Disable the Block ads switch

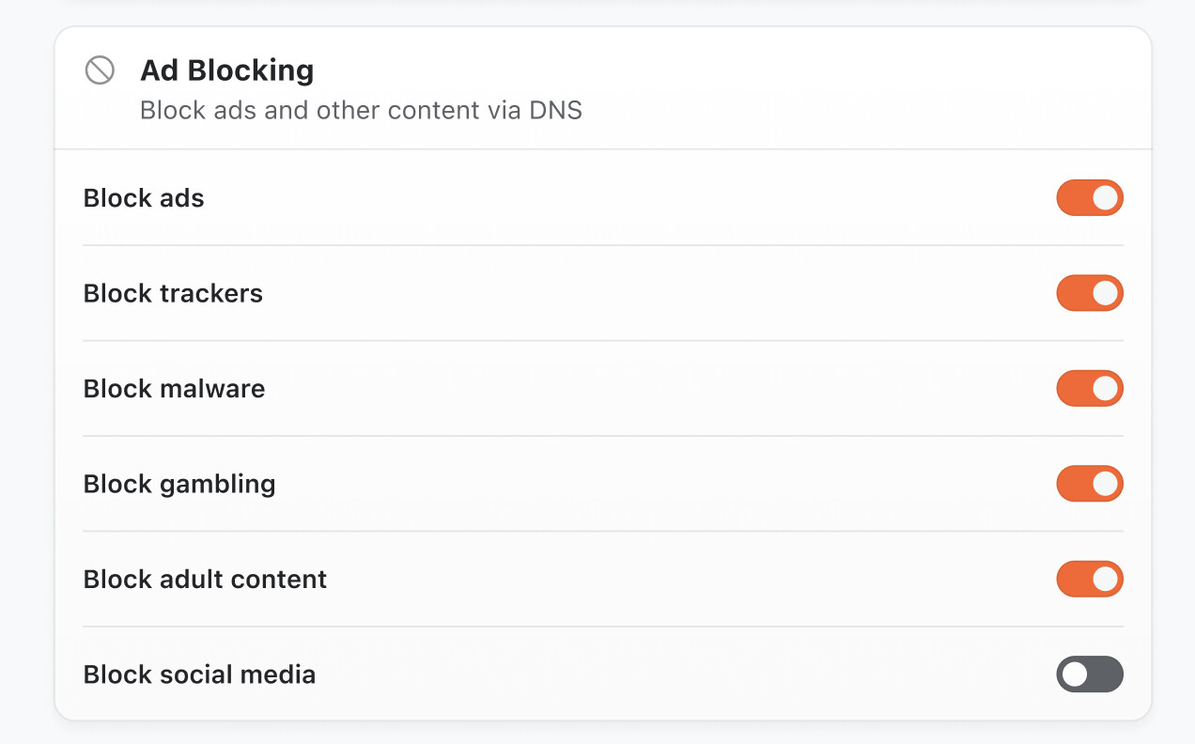pos(1089,198)
